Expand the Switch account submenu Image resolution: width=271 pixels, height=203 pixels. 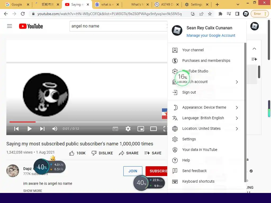(x=206, y=82)
